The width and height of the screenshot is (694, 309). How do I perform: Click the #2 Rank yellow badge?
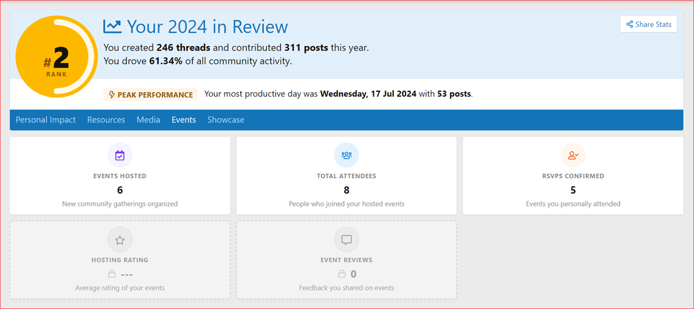pyautogui.click(x=56, y=56)
